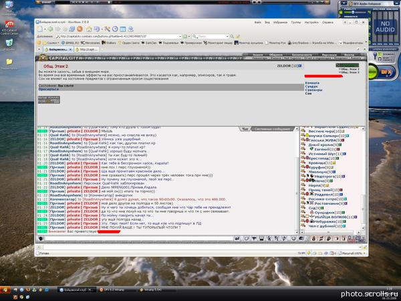401x301 pixels.
Task: Click the DFX logo button in audio enhancer
Action: [386, 72]
